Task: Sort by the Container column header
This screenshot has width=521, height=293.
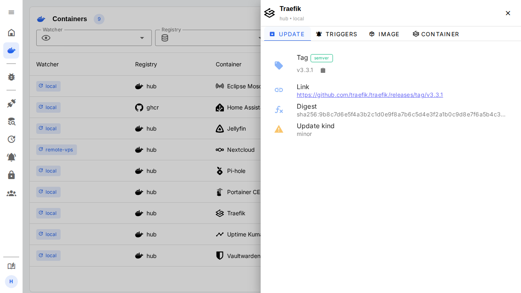Action: 228,64
